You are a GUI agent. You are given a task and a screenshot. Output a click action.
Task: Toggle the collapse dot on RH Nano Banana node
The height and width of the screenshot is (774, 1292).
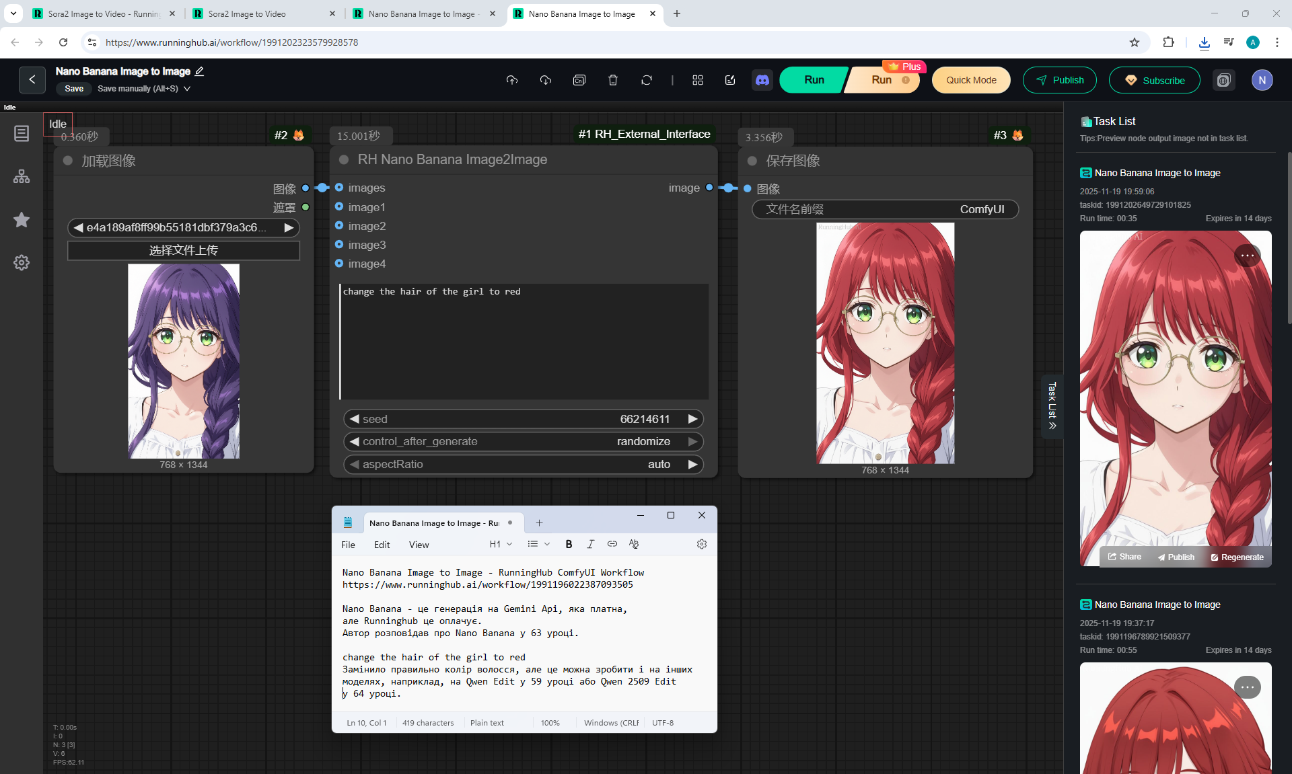tap(344, 159)
